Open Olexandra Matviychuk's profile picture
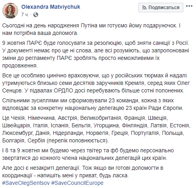Screen dimensions: 196x188 pos(10,11)
